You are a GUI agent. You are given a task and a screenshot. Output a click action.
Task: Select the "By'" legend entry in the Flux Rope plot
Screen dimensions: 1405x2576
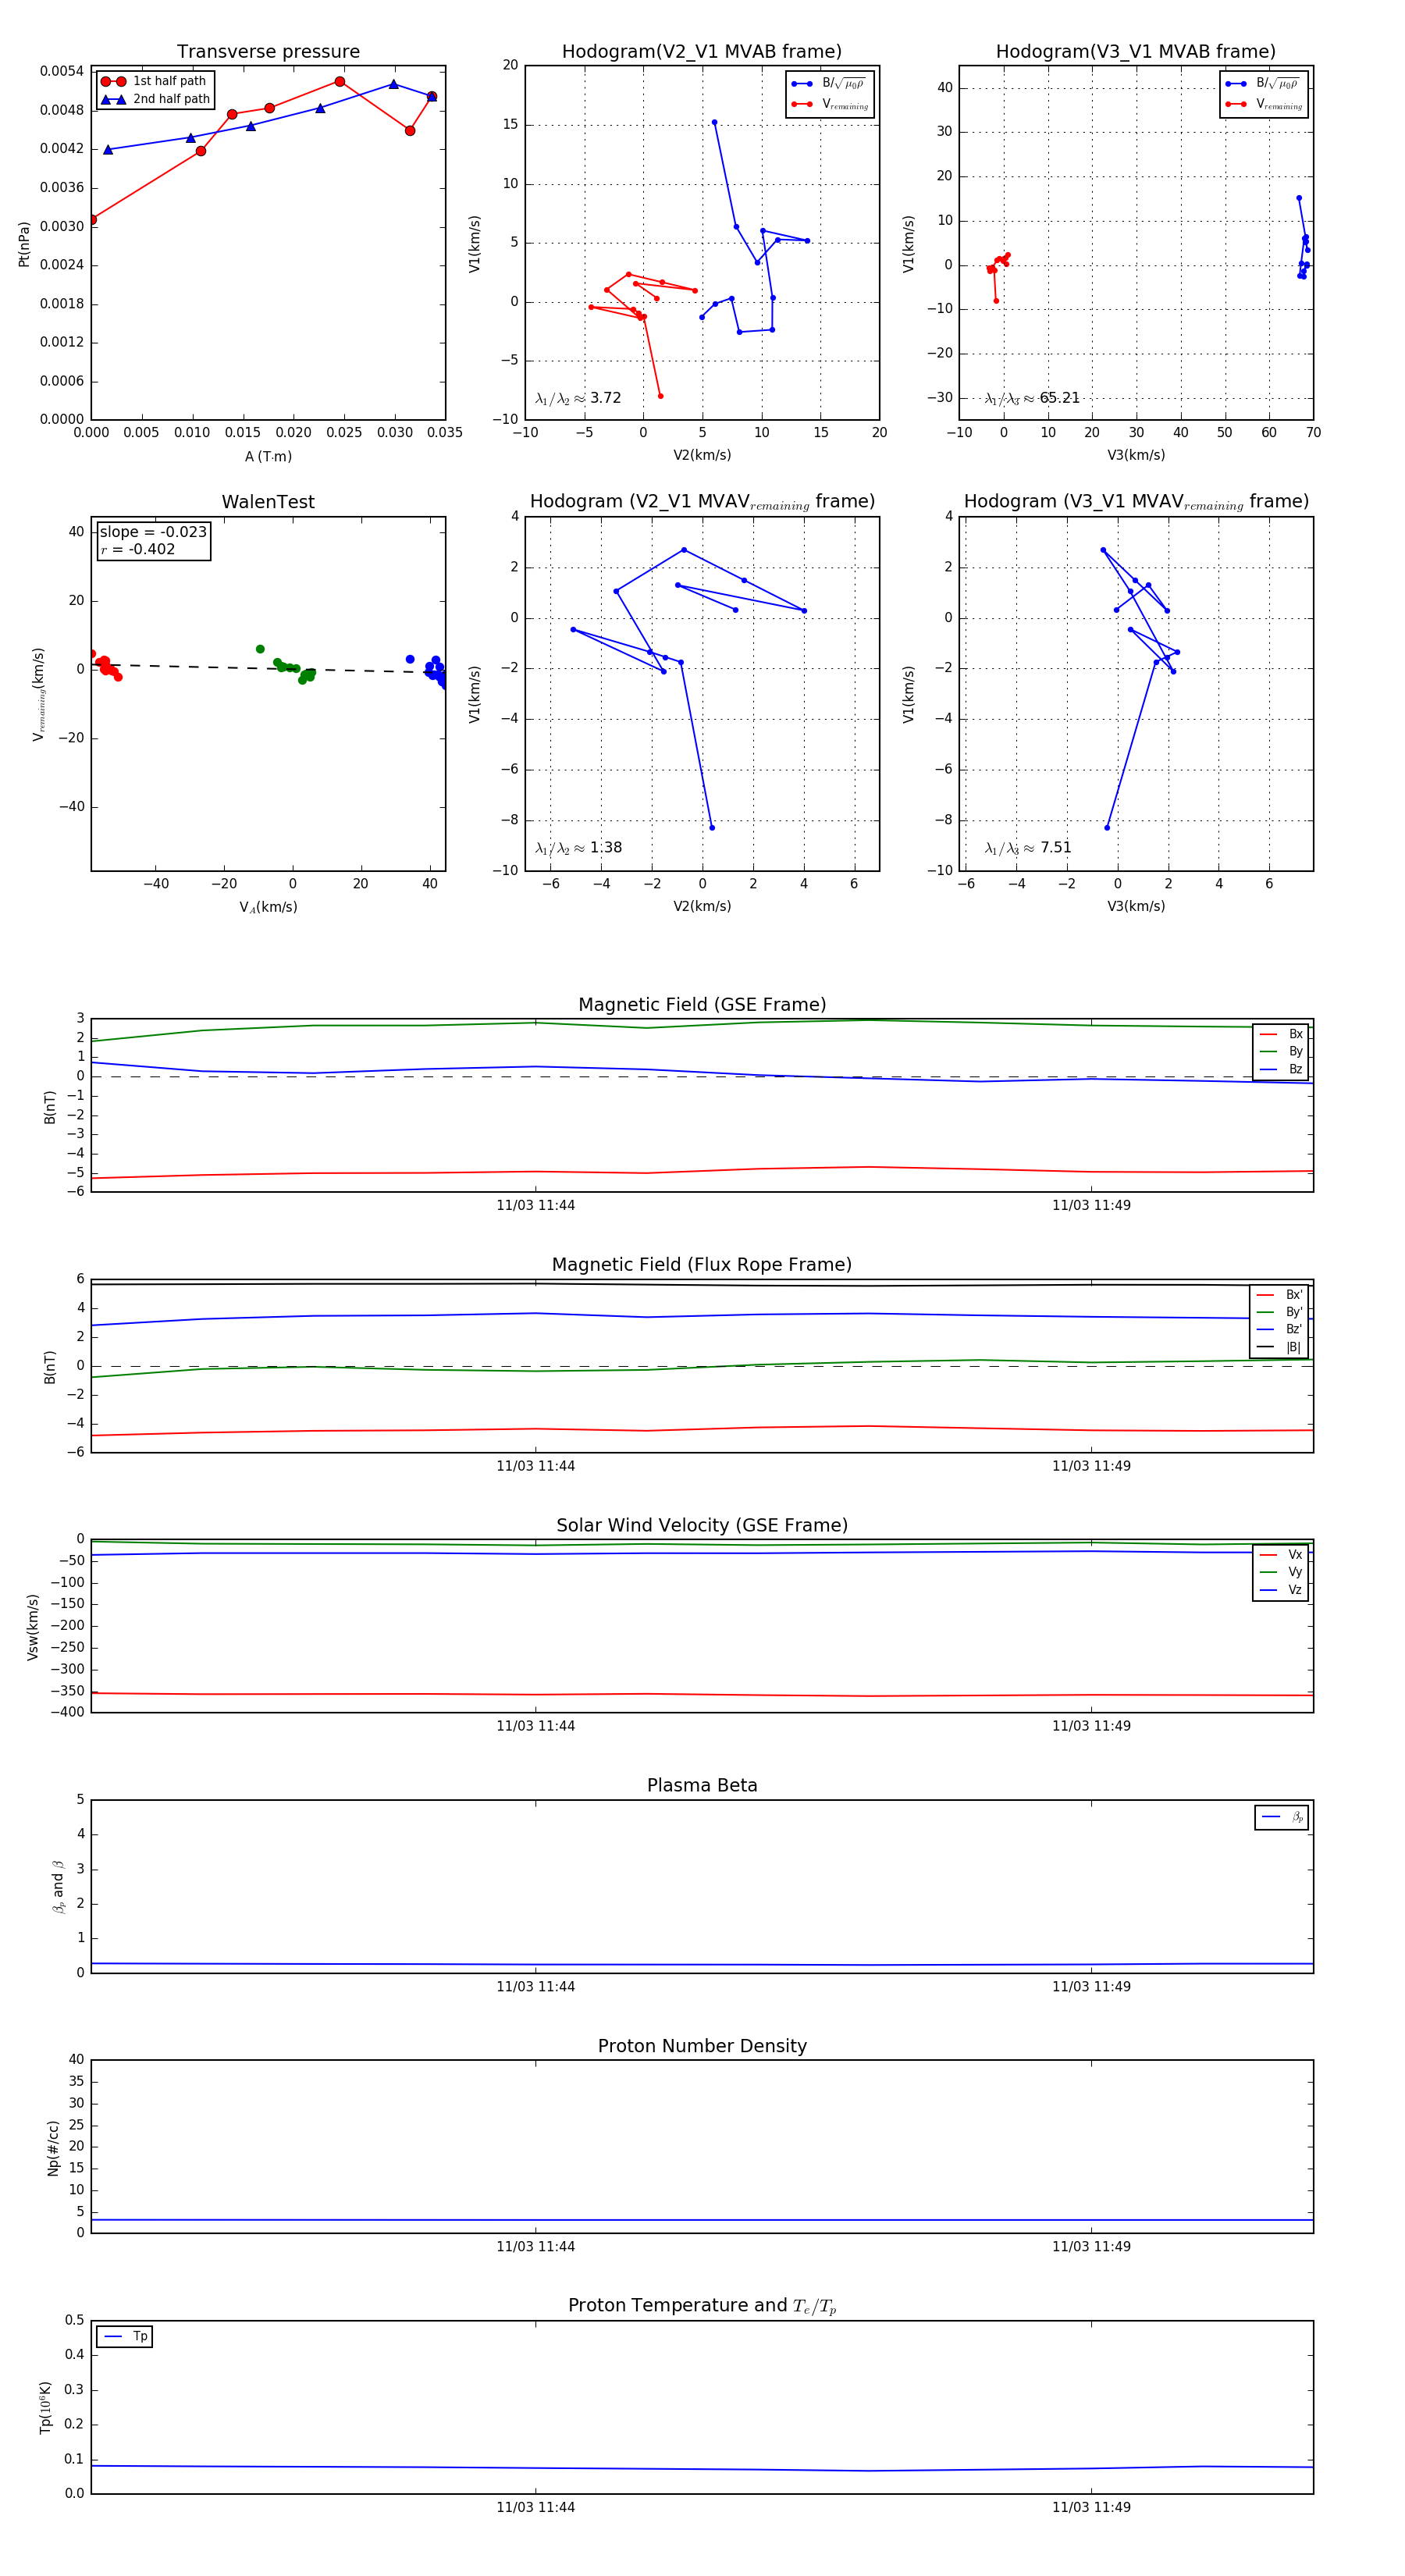pos(1279,1312)
